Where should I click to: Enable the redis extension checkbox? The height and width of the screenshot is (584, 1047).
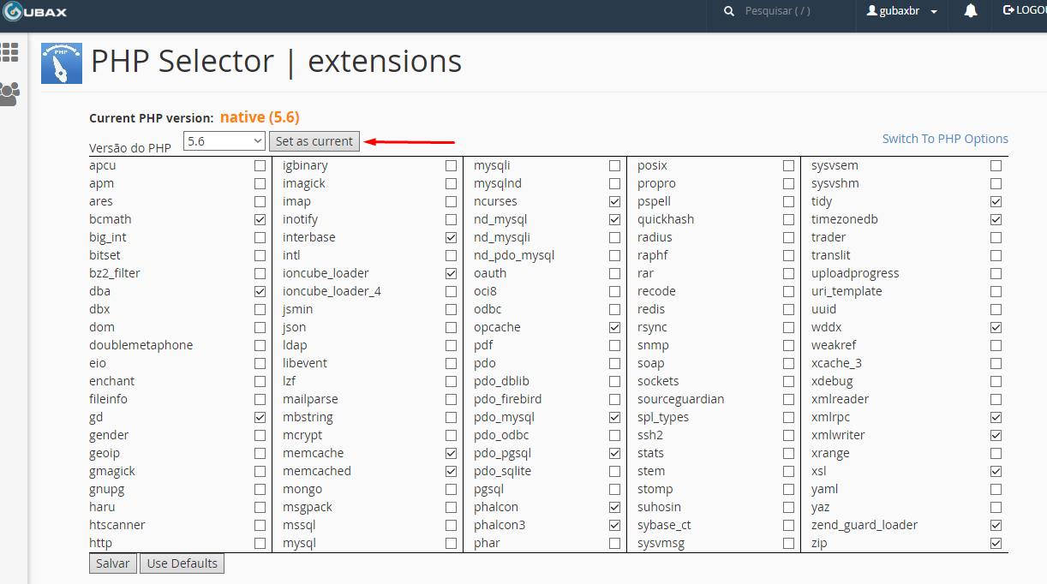click(788, 310)
